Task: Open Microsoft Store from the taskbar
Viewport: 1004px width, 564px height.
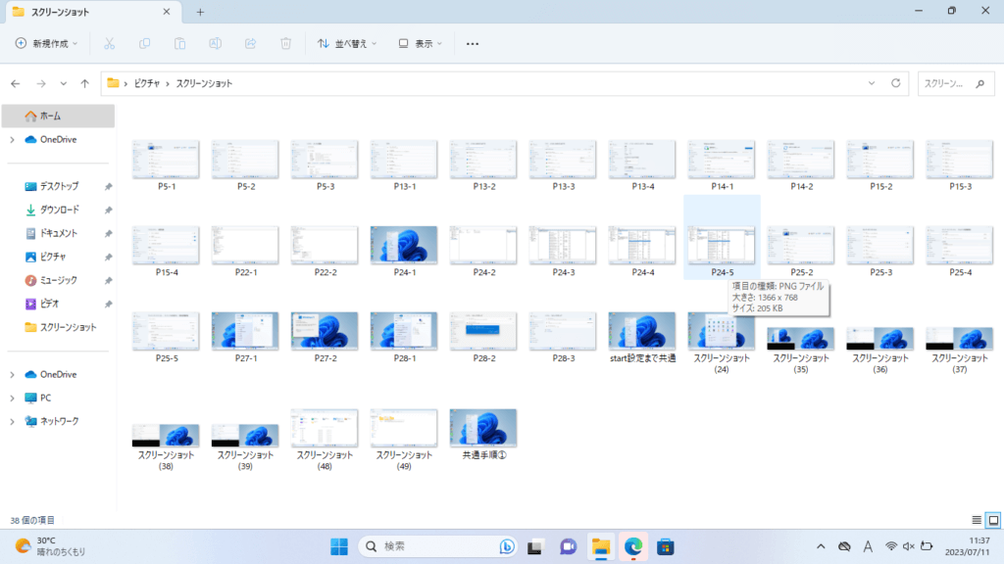Action: coord(665,546)
